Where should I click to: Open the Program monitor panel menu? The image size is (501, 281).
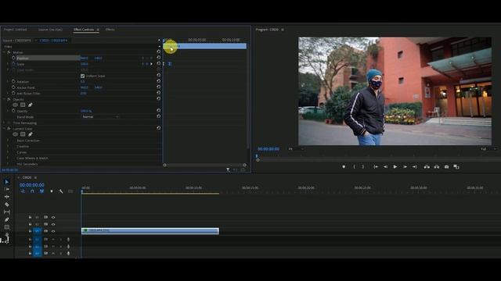[x=283, y=30]
